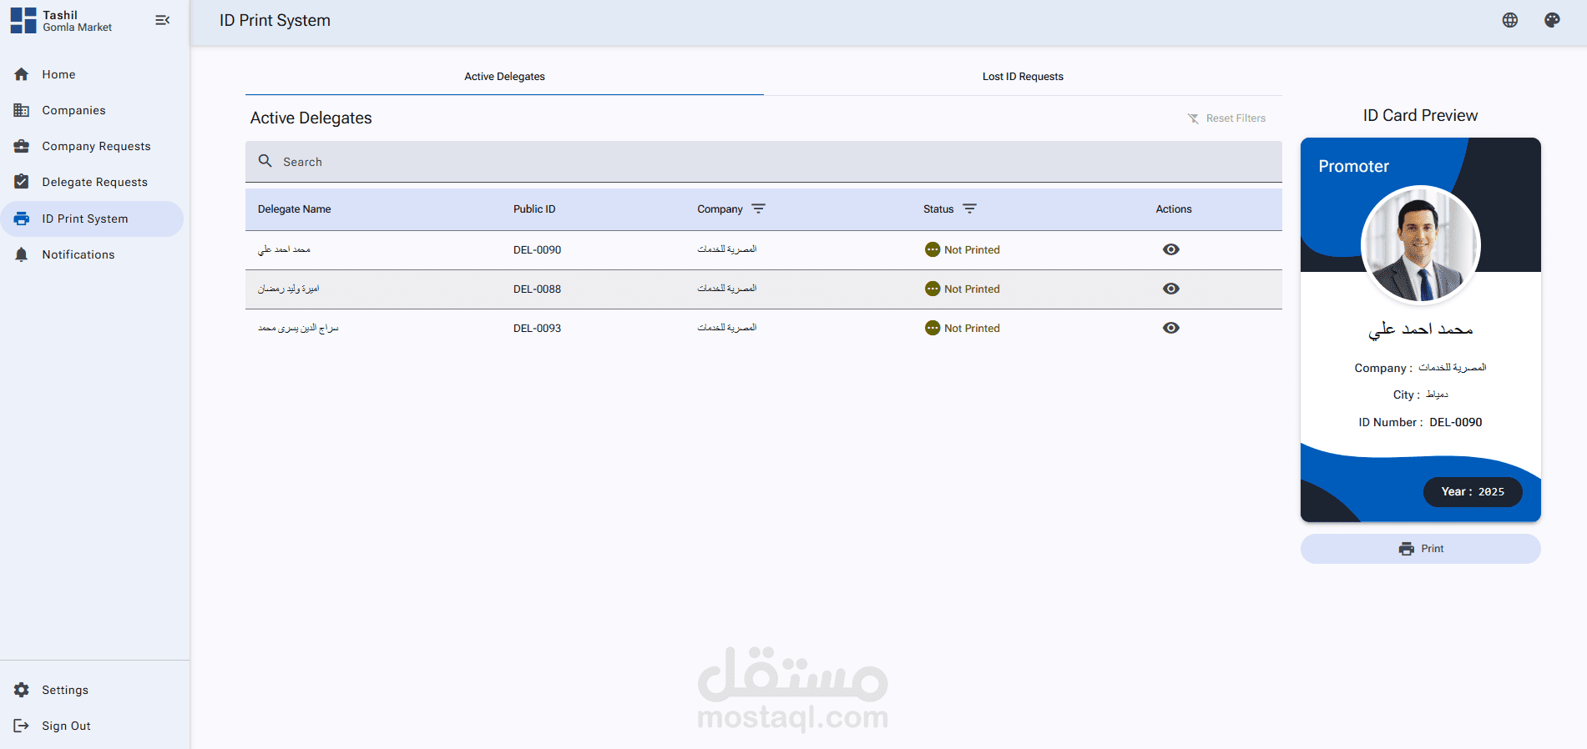Click the Delegate Name column header
The height and width of the screenshot is (749, 1587).
click(294, 209)
